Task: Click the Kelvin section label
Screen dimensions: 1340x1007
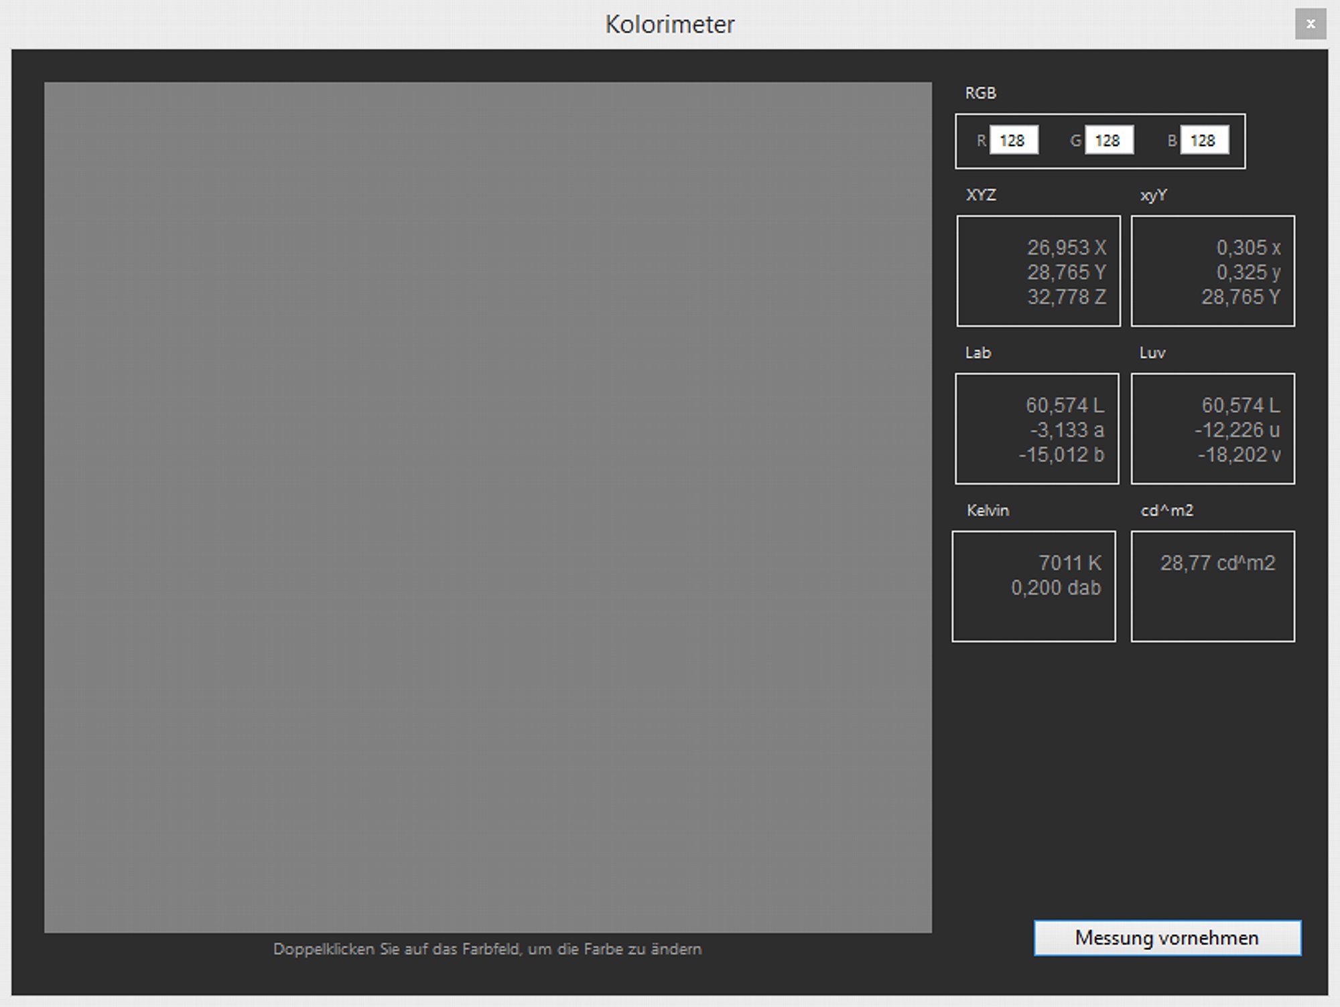Action: 988,510
